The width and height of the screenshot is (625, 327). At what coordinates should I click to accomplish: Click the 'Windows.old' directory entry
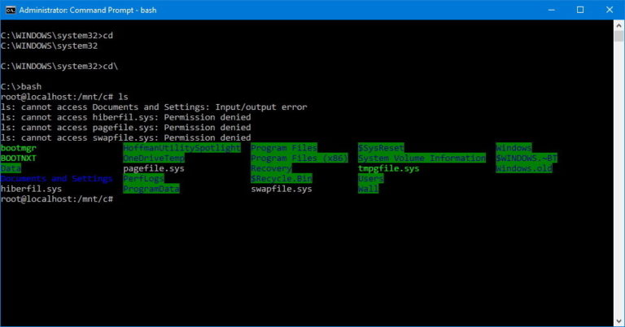click(x=524, y=168)
